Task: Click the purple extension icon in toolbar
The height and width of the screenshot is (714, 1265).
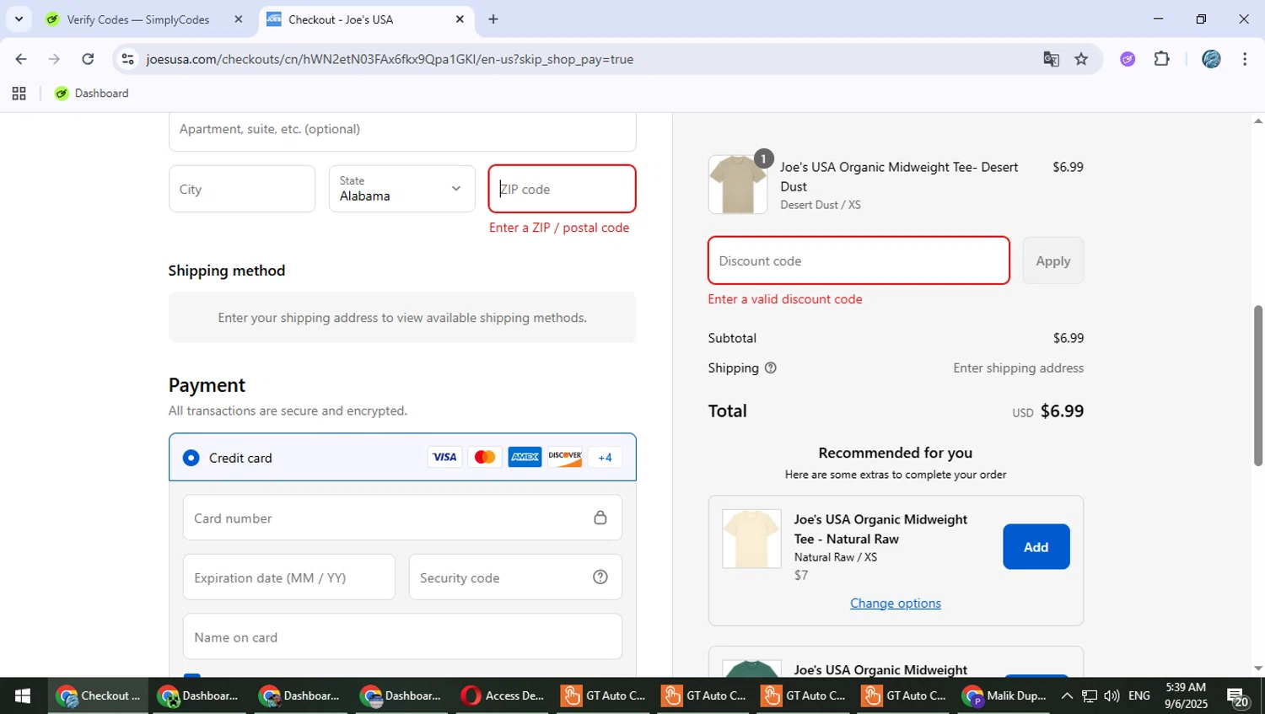Action: [1128, 59]
